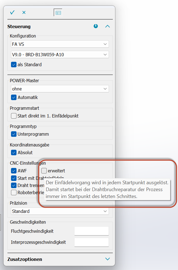Uncheck the 'als Standard' checkbox

pyautogui.click(x=14, y=65)
